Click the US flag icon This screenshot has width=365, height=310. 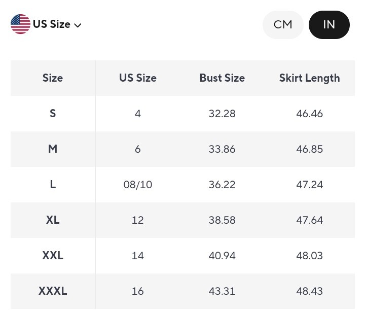(x=20, y=24)
